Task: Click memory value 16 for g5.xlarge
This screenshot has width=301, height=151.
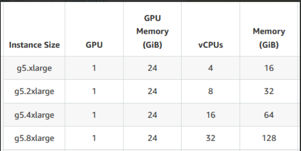Action: (x=269, y=68)
